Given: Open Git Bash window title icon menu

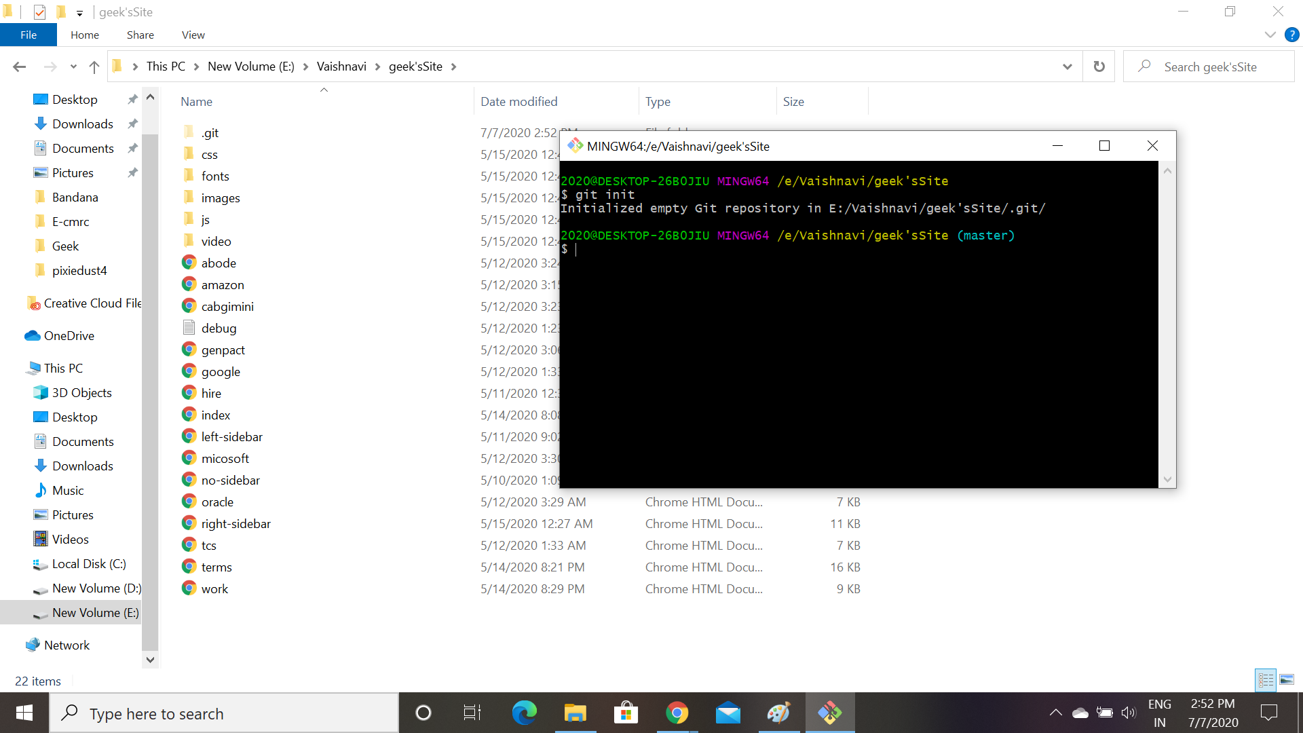Looking at the screenshot, I should [575, 146].
